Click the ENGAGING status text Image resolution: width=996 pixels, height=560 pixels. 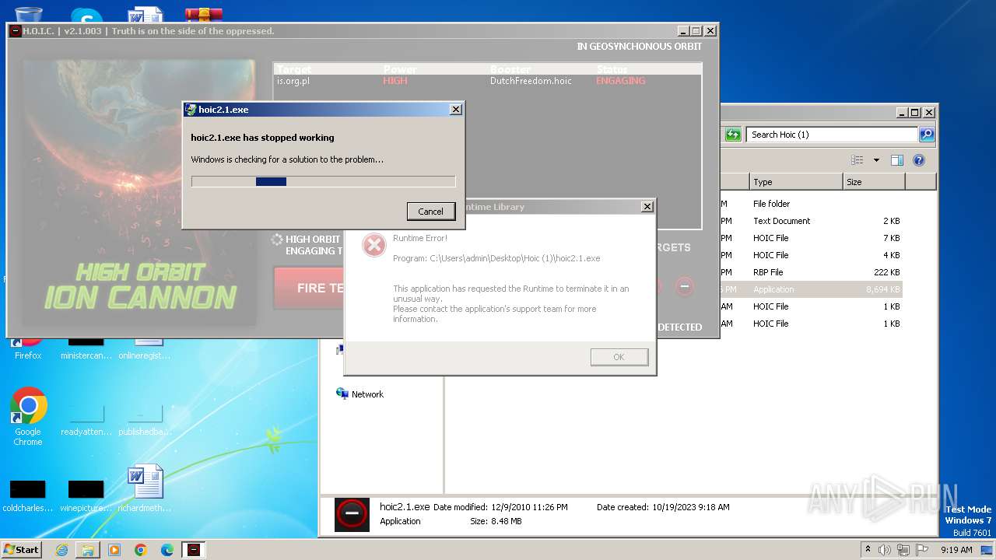point(620,81)
